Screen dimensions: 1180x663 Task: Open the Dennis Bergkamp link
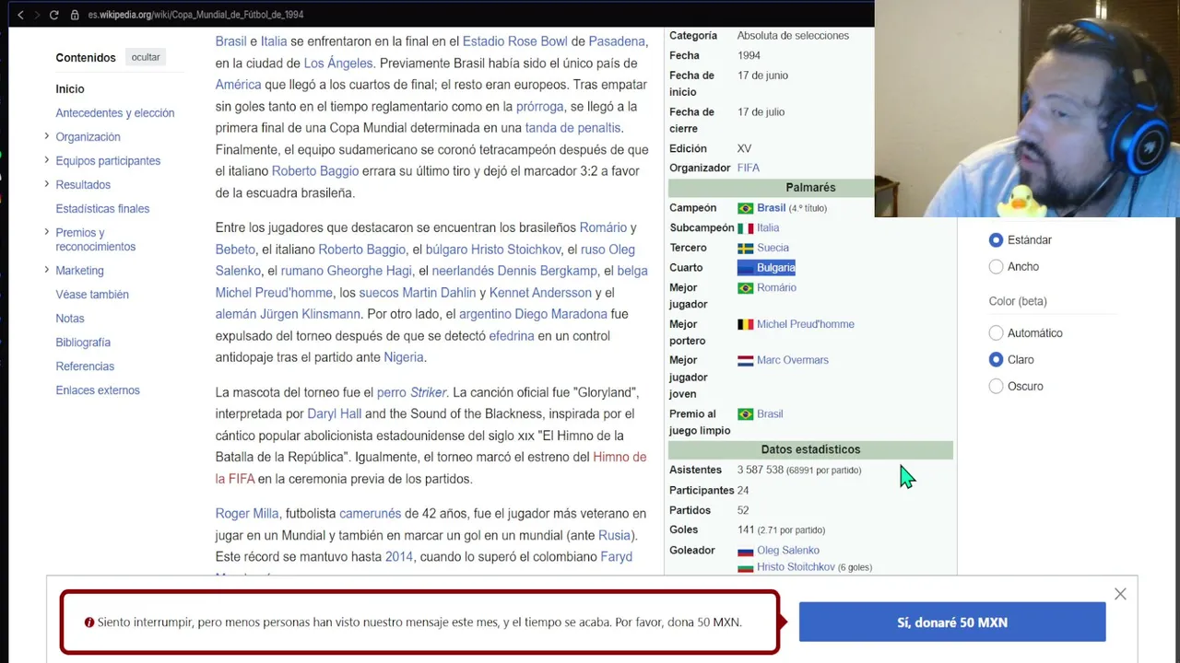548,271
